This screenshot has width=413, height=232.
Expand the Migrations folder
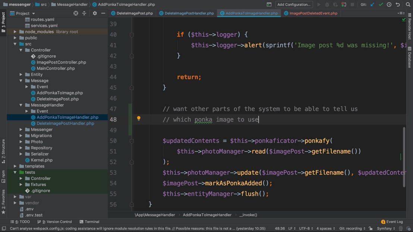(21, 136)
